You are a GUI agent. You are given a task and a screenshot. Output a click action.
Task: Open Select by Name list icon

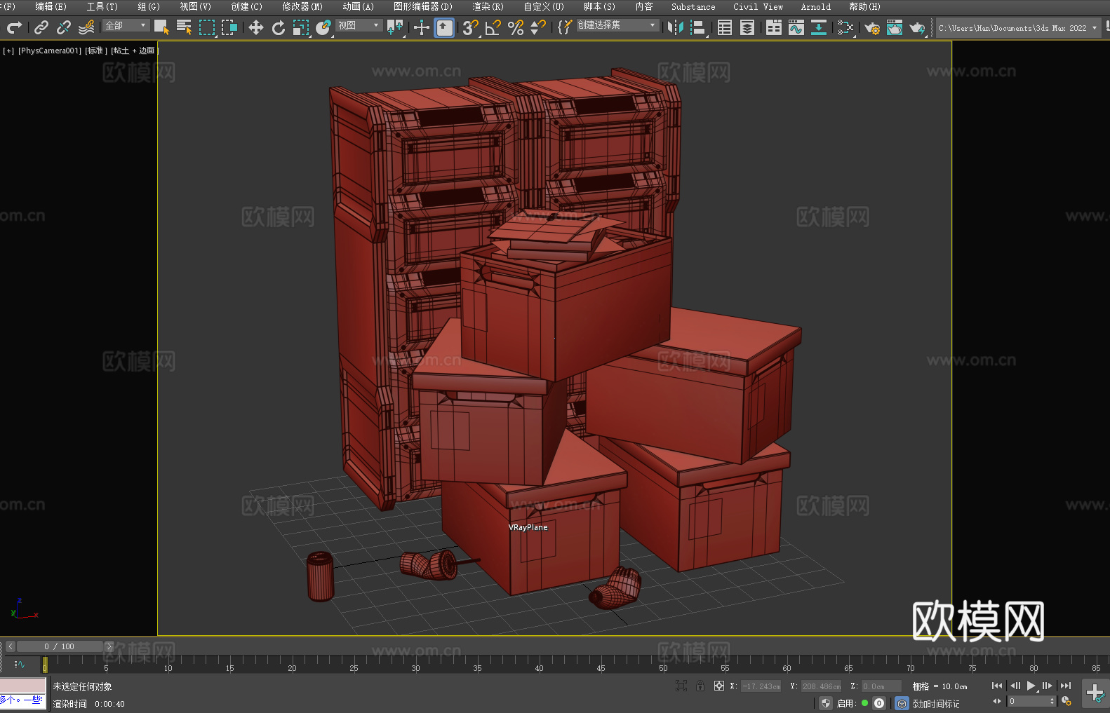click(x=184, y=27)
